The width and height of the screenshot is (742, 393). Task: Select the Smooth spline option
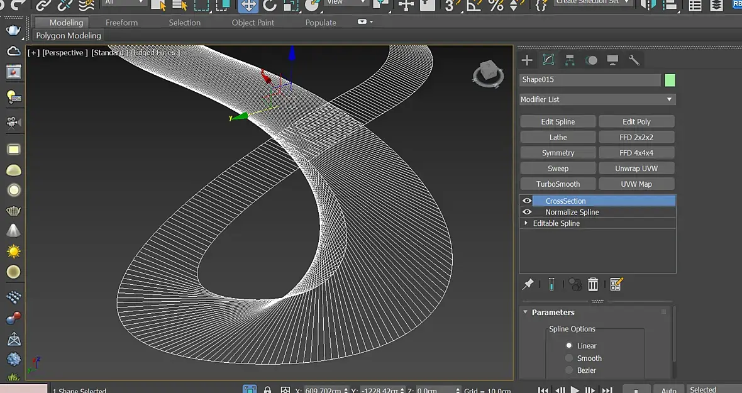[x=569, y=358]
